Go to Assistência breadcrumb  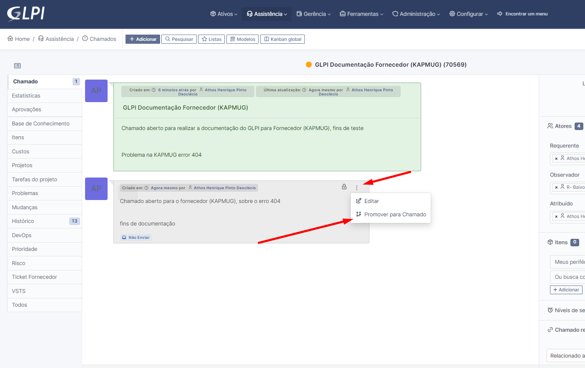click(x=56, y=39)
